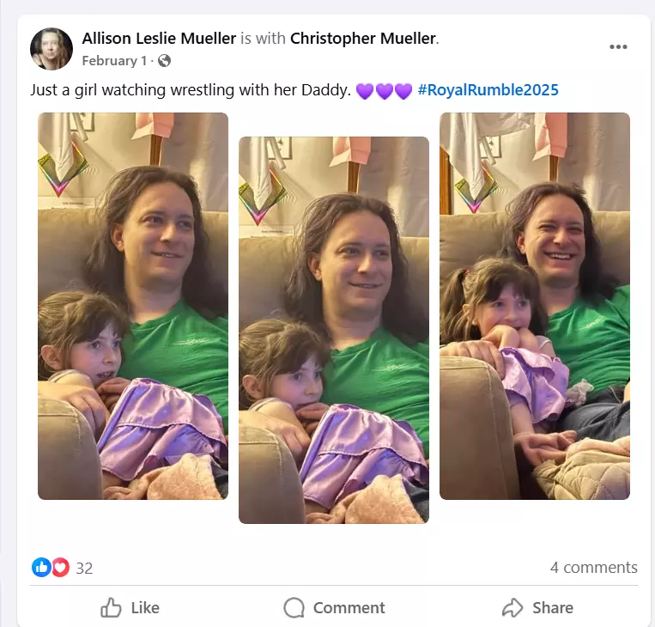This screenshot has height=627, width=655.
Task: Share the post
Action: [x=537, y=607]
